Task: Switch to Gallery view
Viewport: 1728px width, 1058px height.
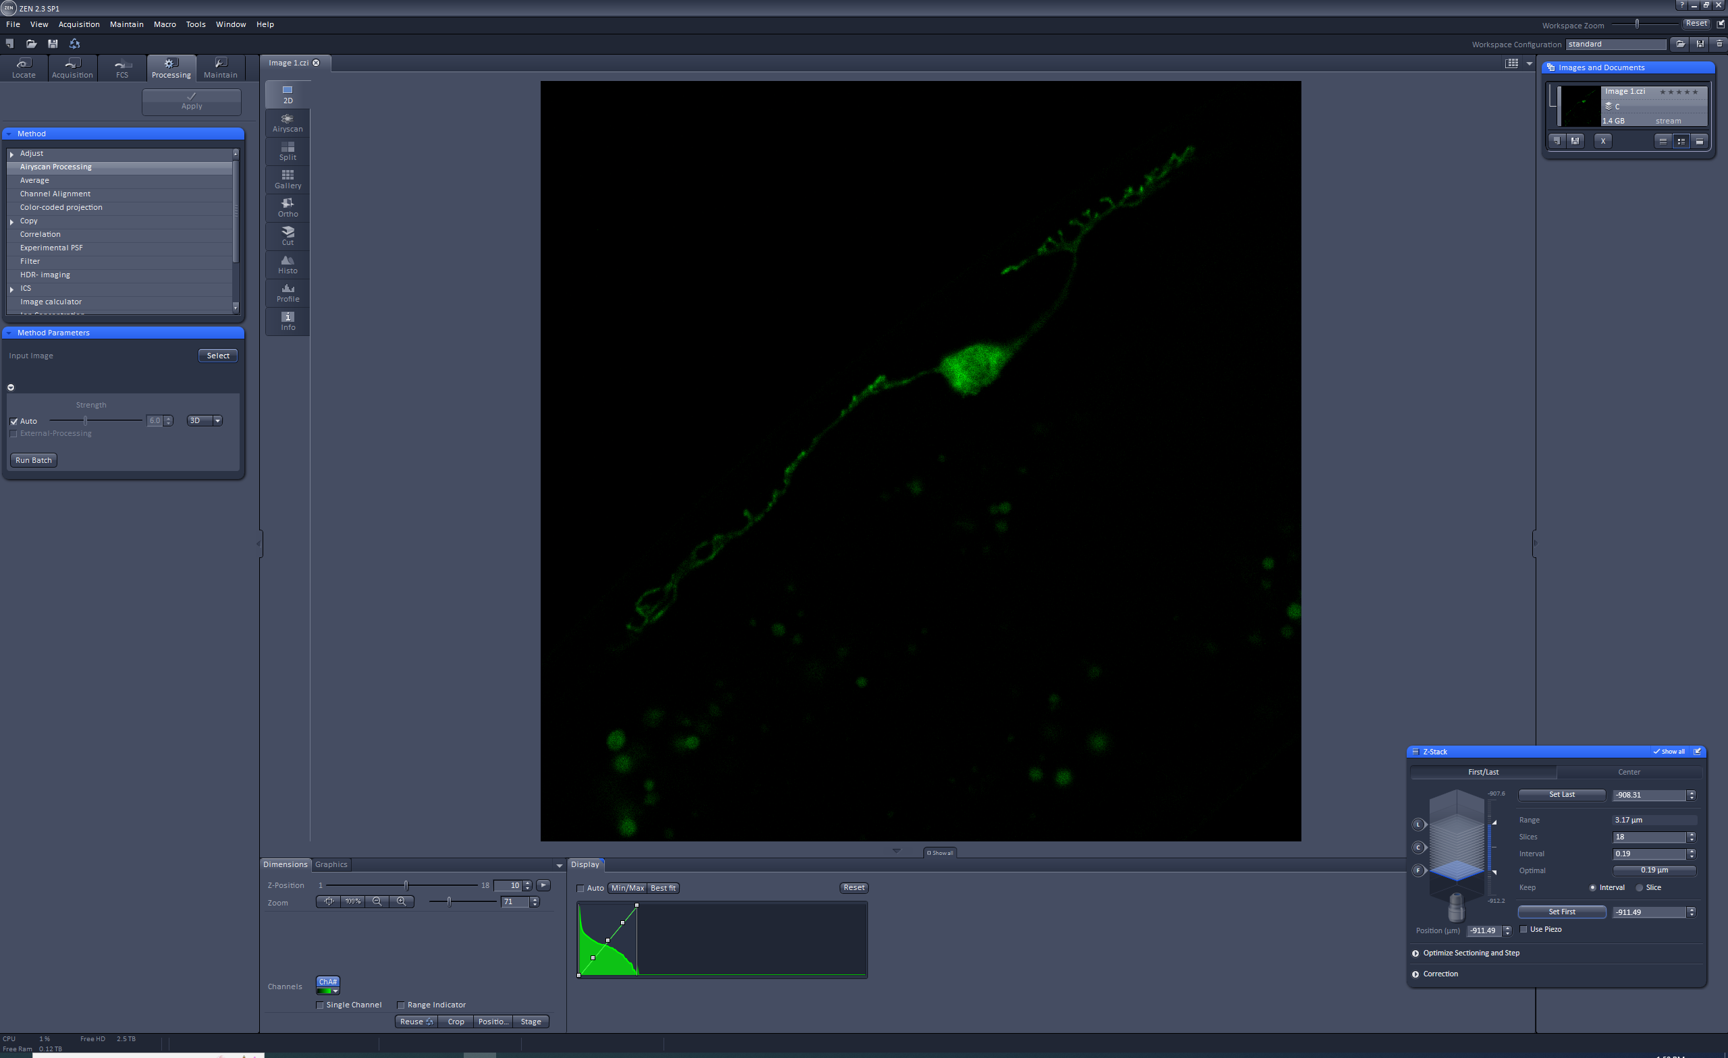Action: tap(288, 179)
